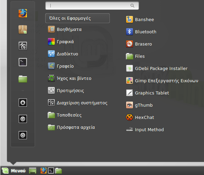
Task: Launch Files by its name label
Action: [140, 56]
